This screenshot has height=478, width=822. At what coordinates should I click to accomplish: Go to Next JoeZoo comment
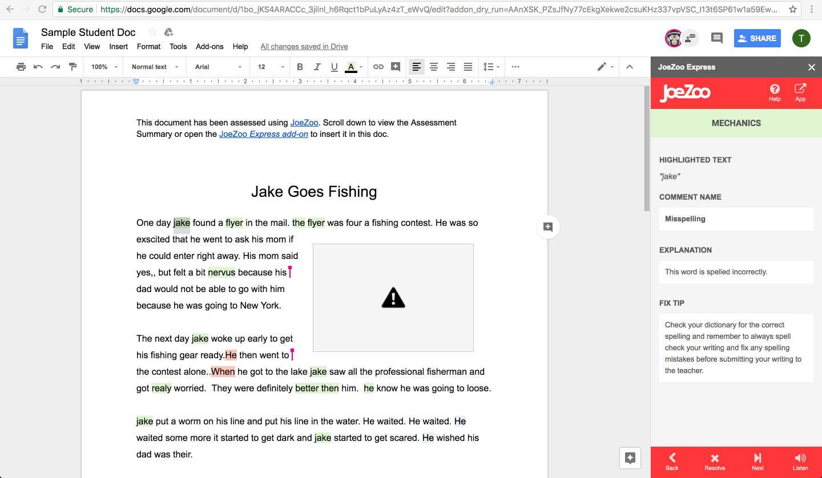pyautogui.click(x=757, y=461)
